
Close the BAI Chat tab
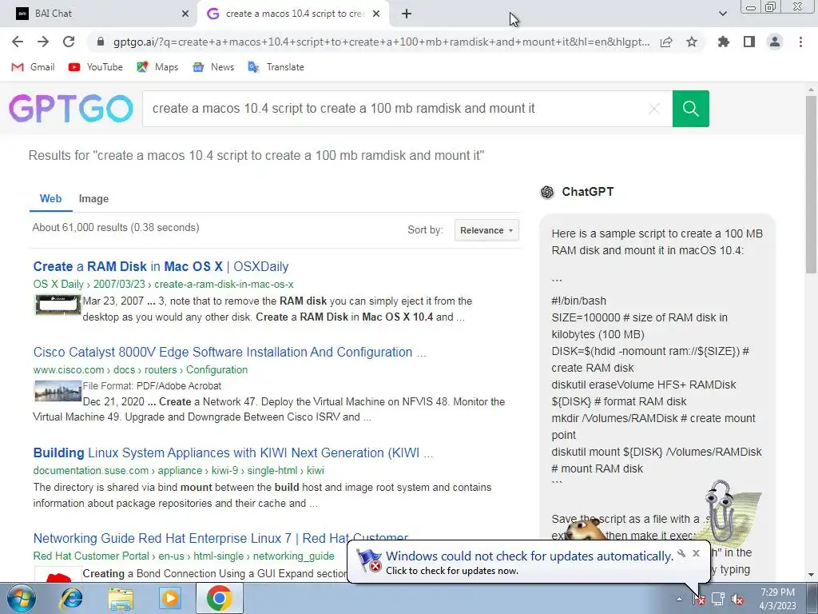point(185,14)
